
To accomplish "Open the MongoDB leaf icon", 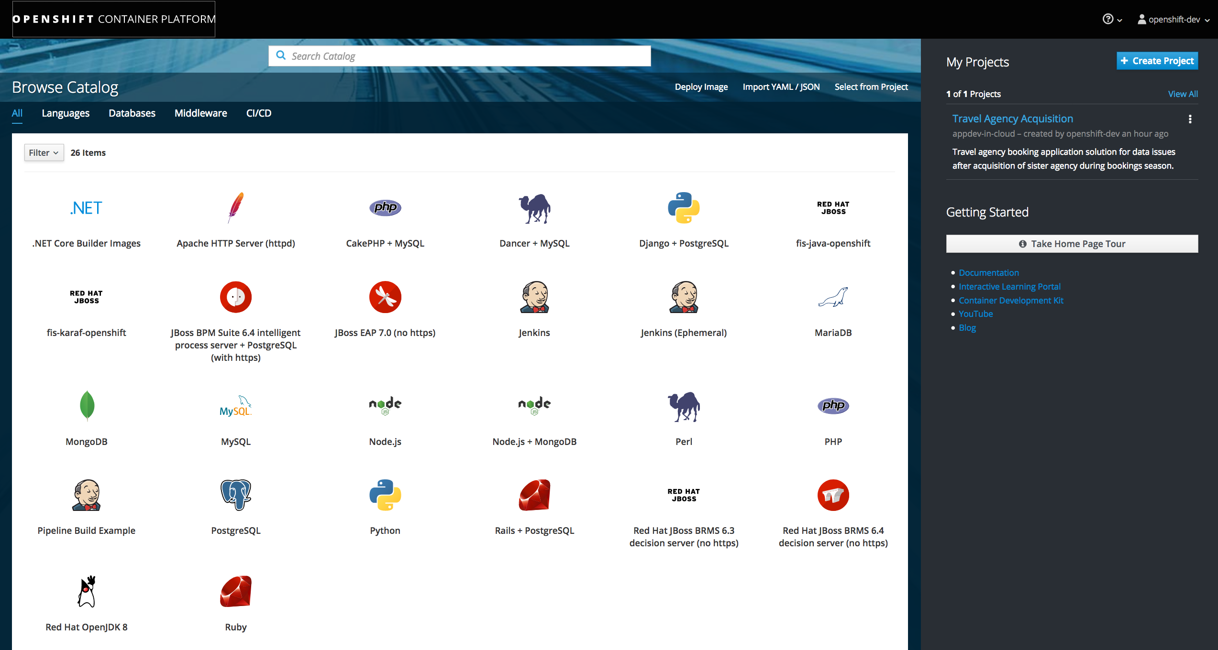I will click(87, 405).
